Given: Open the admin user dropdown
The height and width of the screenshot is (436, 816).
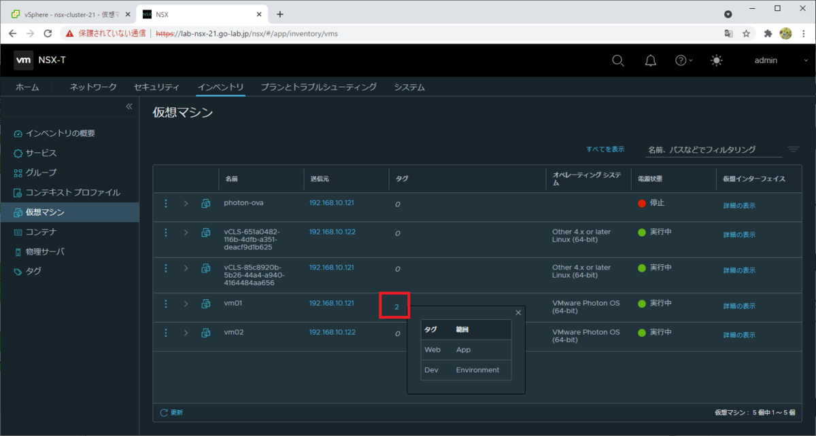Looking at the screenshot, I should coord(781,60).
